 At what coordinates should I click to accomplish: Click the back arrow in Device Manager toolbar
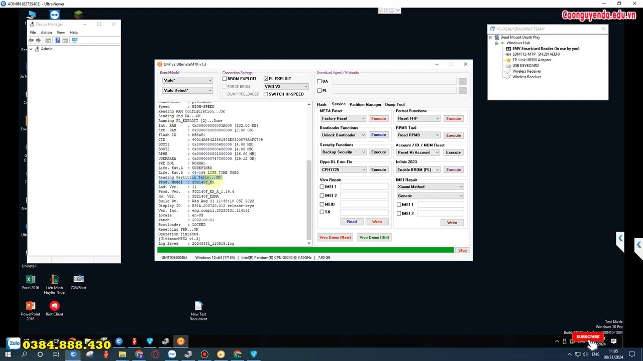tap(31, 40)
